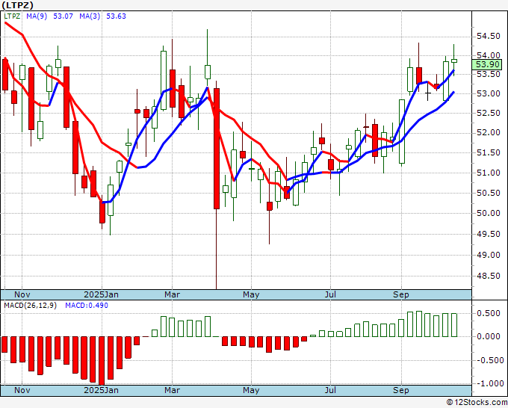Click the 50.50 price axis label

(x=489, y=193)
